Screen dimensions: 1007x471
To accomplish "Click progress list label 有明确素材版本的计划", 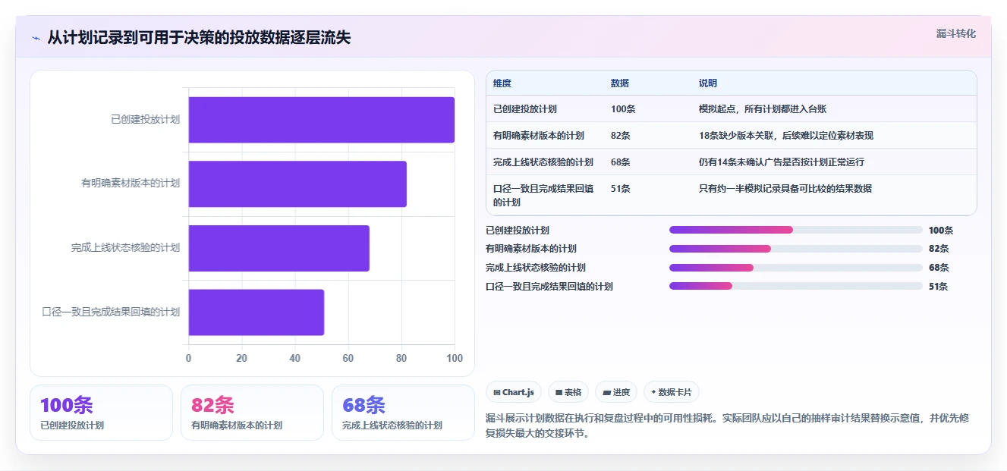I will (x=531, y=249).
